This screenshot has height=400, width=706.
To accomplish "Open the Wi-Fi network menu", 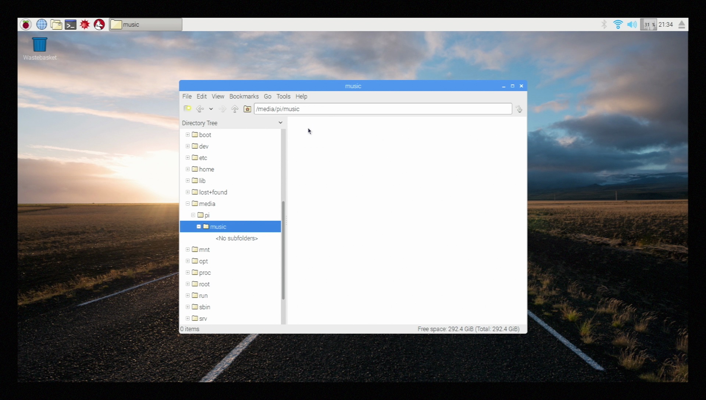I will point(618,25).
